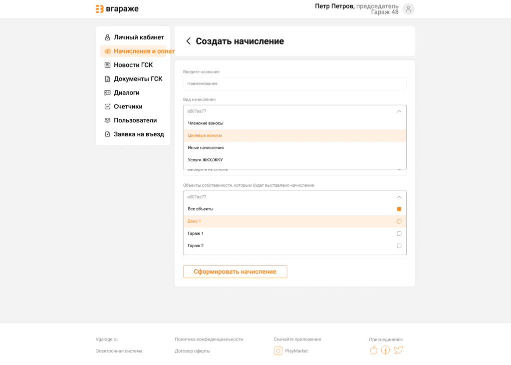Image resolution: width=511 pixels, height=365 pixels.
Task: Collapse the Объекты собственности dropdown chevron
Action: (x=399, y=197)
